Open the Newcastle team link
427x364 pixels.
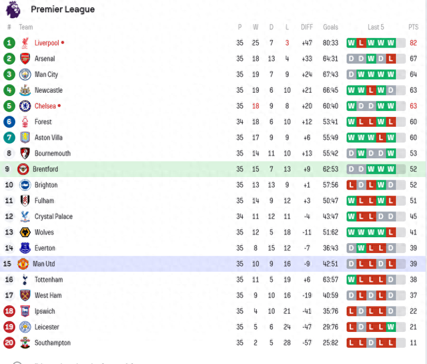(x=49, y=90)
